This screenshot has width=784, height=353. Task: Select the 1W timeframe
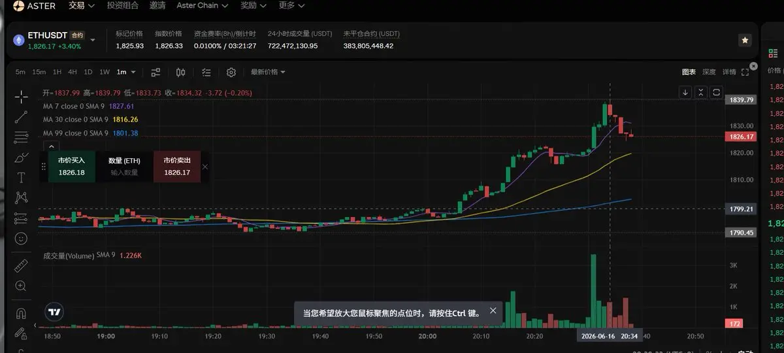[105, 72]
